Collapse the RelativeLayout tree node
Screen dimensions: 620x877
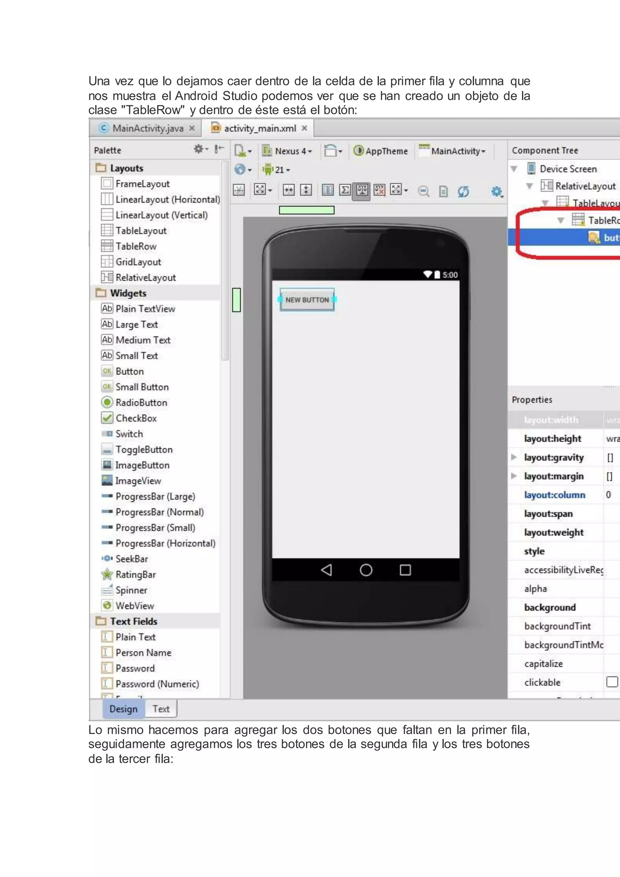529,186
